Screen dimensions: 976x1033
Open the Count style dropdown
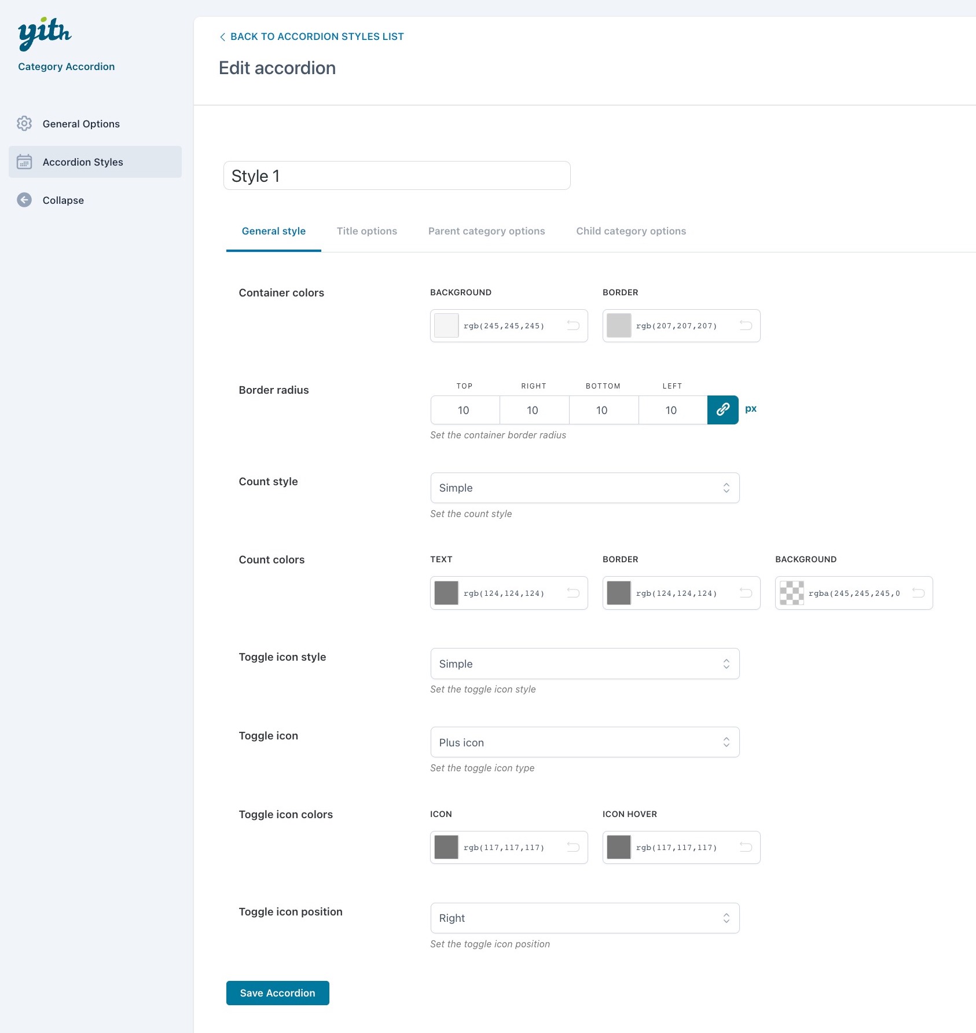pyautogui.click(x=585, y=488)
